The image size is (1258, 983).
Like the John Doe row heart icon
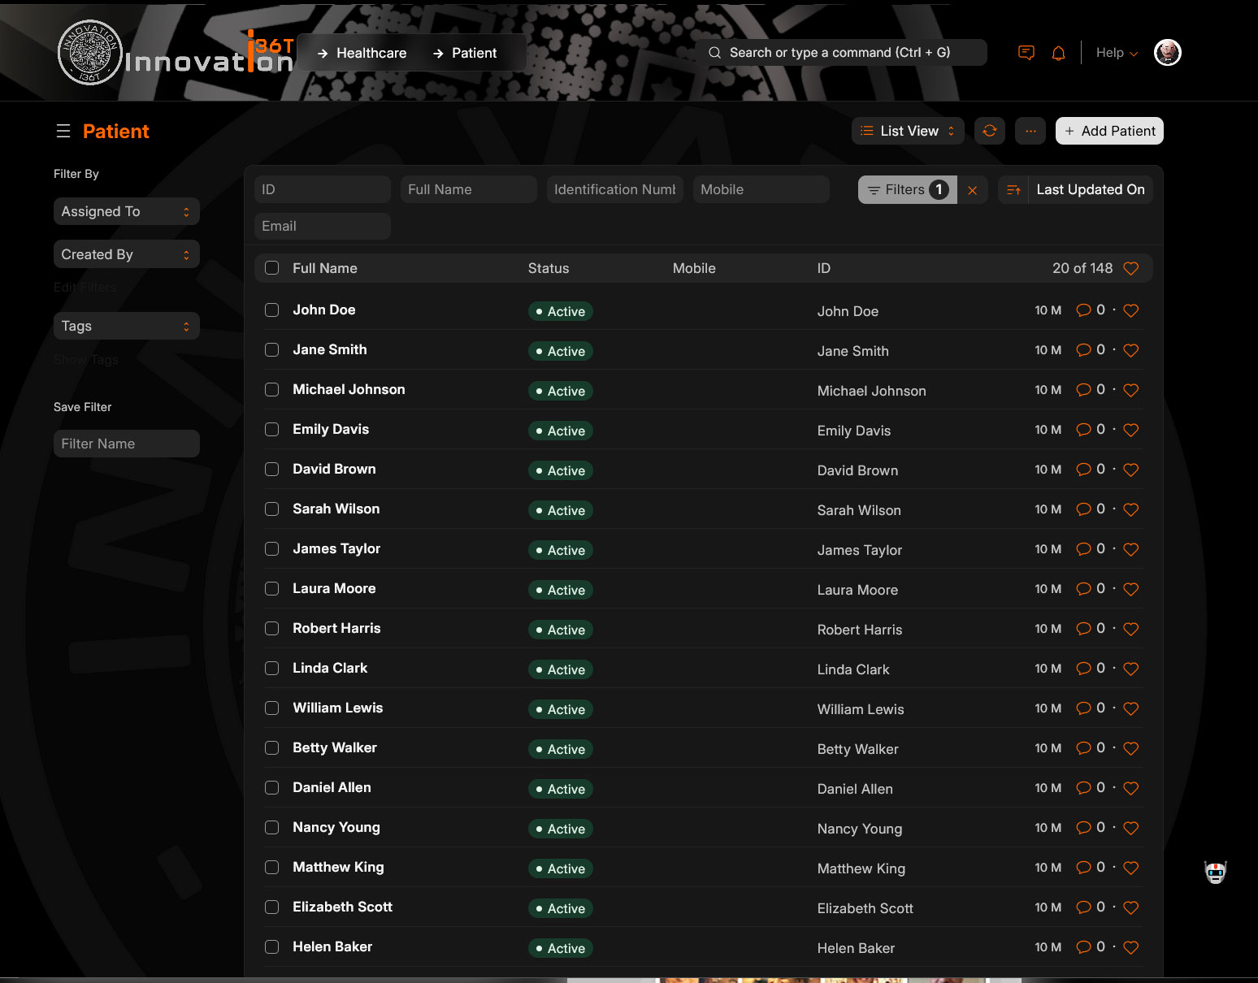click(x=1130, y=310)
